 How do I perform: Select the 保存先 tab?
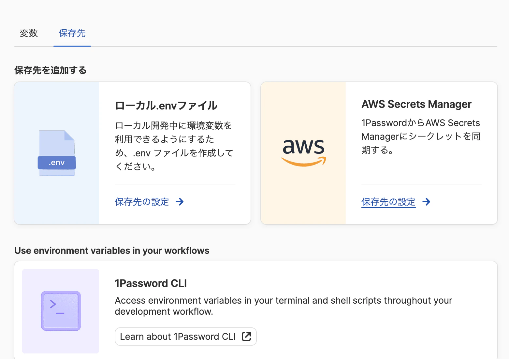72,33
